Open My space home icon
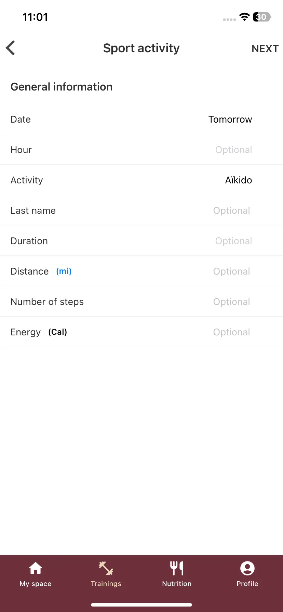Screen dimensions: 283x612 click(36, 568)
